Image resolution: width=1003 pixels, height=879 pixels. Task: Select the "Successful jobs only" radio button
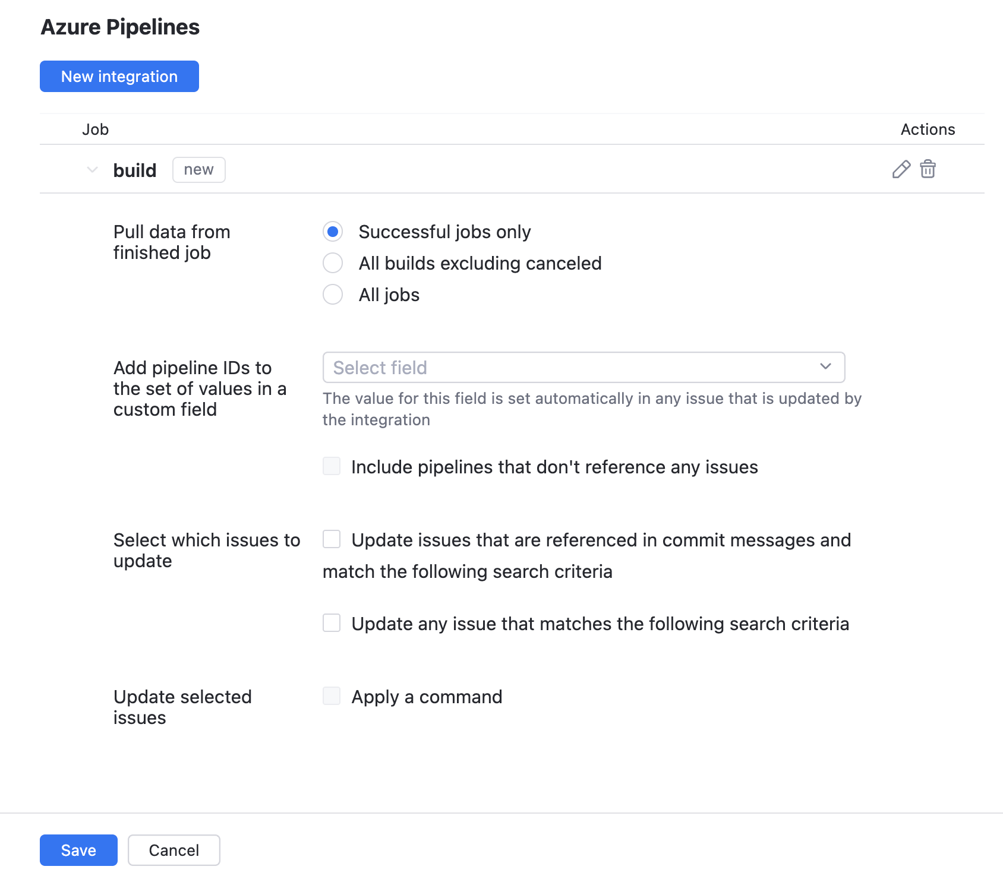[x=333, y=232]
